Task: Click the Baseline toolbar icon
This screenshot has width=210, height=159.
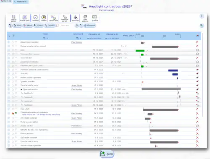Action: (x=76, y=18)
